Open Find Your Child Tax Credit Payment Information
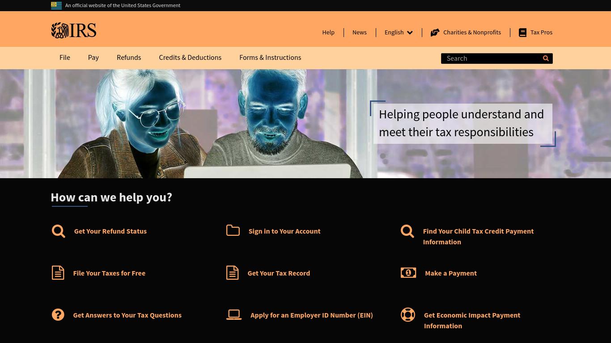This screenshot has width=611, height=343. (478, 237)
